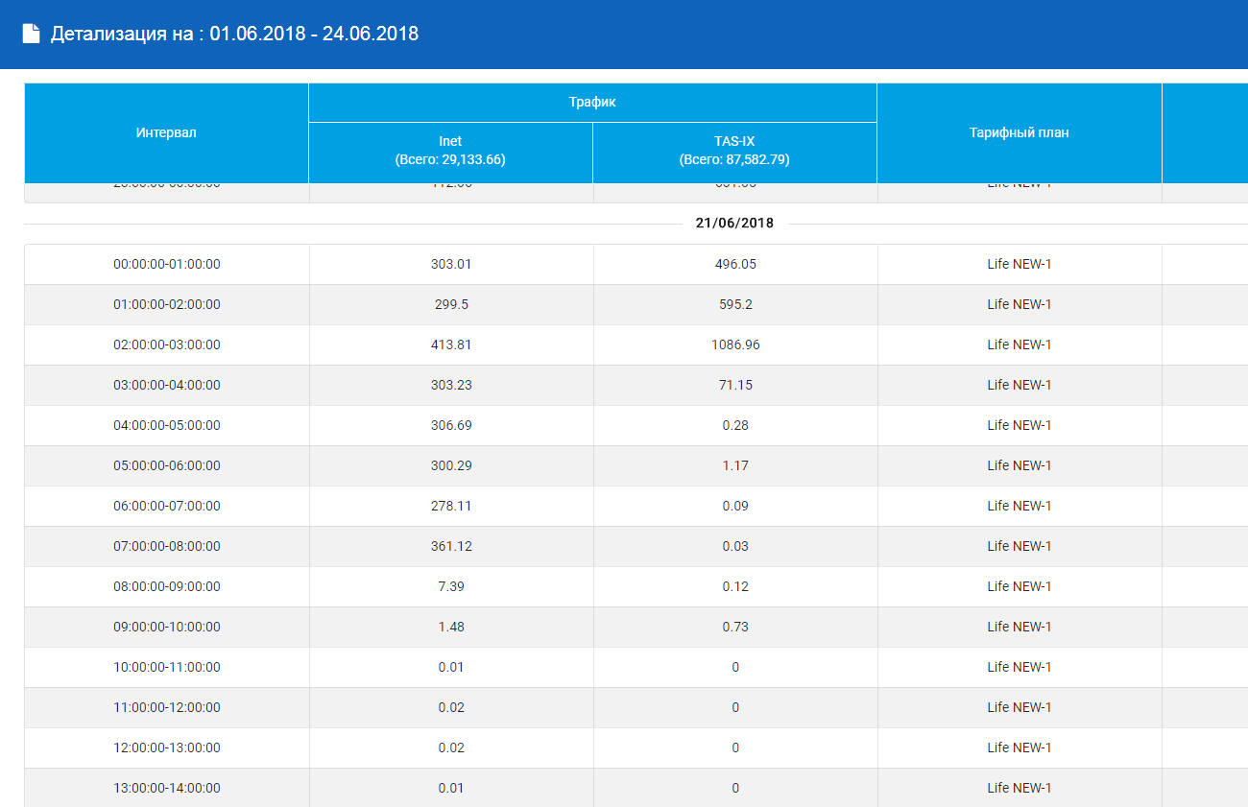The height and width of the screenshot is (807, 1248).
Task: Click Inet value 303.23
Action: [x=451, y=385]
